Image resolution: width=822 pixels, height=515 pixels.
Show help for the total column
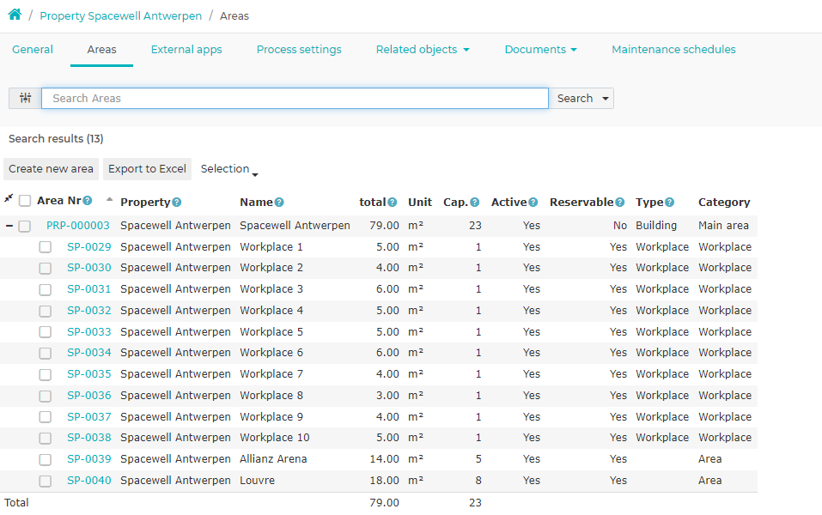(x=393, y=203)
